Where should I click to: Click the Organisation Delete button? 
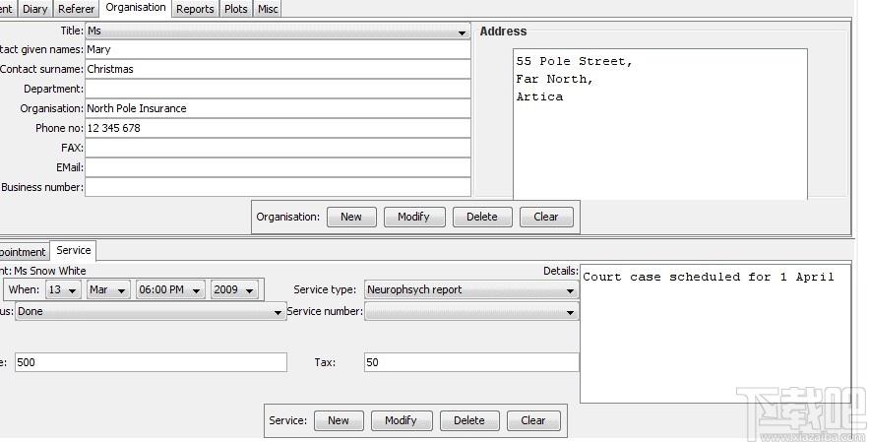(482, 217)
